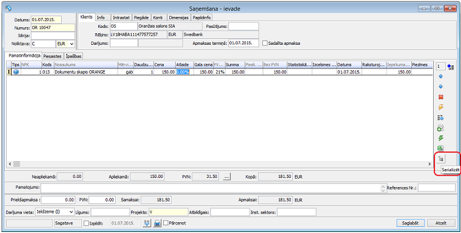Click the blue cube type icon in the row
The image size is (461, 233).
(16, 72)
